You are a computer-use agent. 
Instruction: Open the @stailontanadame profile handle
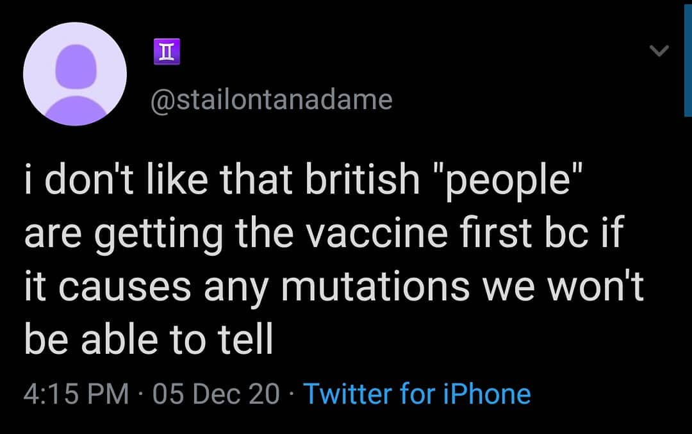pyautogui.click(x=271, y=100)
